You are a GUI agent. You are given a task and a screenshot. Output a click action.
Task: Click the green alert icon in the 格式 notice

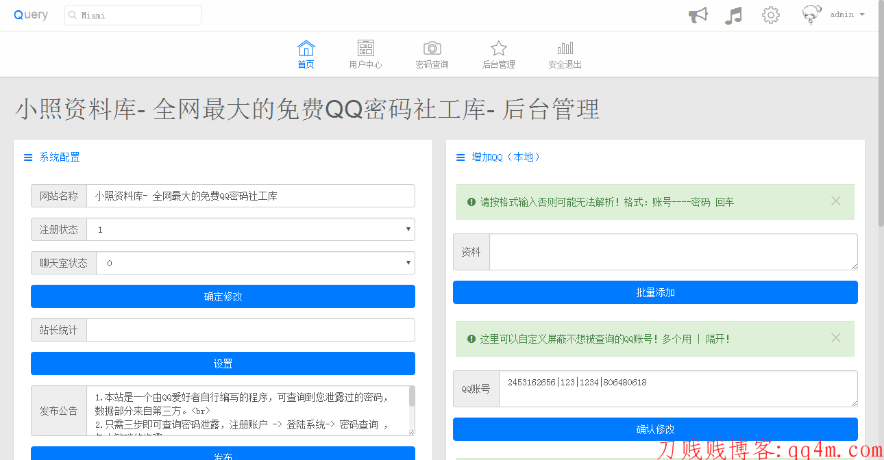pos(471,202)
